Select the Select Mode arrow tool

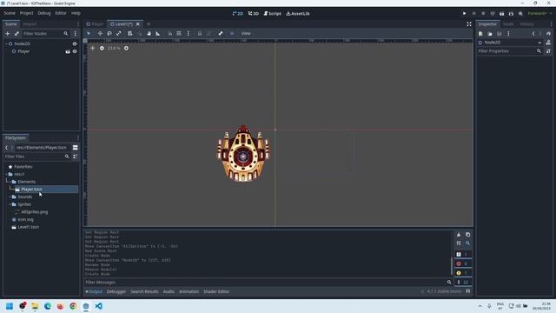coord(89,33)
